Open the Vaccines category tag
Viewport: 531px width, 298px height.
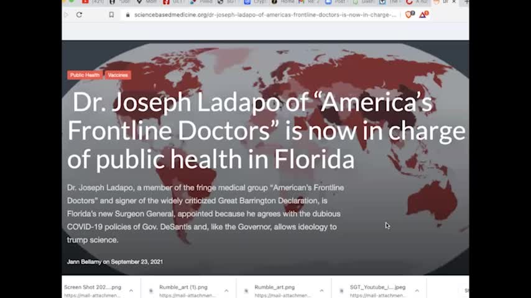coord(118,75)
